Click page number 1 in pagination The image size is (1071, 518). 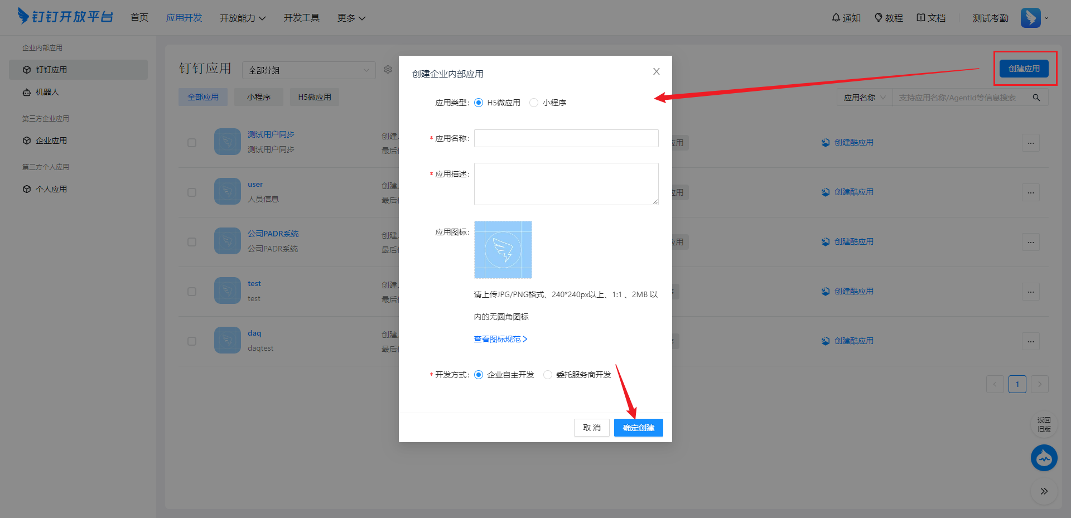[x=1017, y=384]
